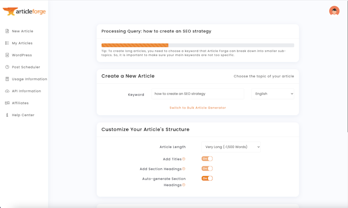Click the Keyword input field
Screen dimensions: 348x208
(198, 94)
